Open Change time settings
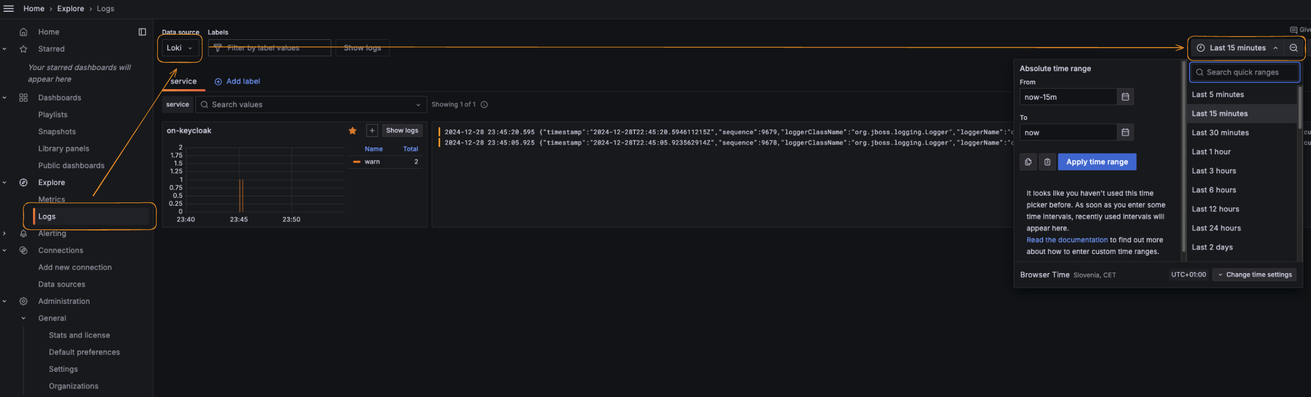This screenshot has height=397, width=1311. pos(1255,275)
